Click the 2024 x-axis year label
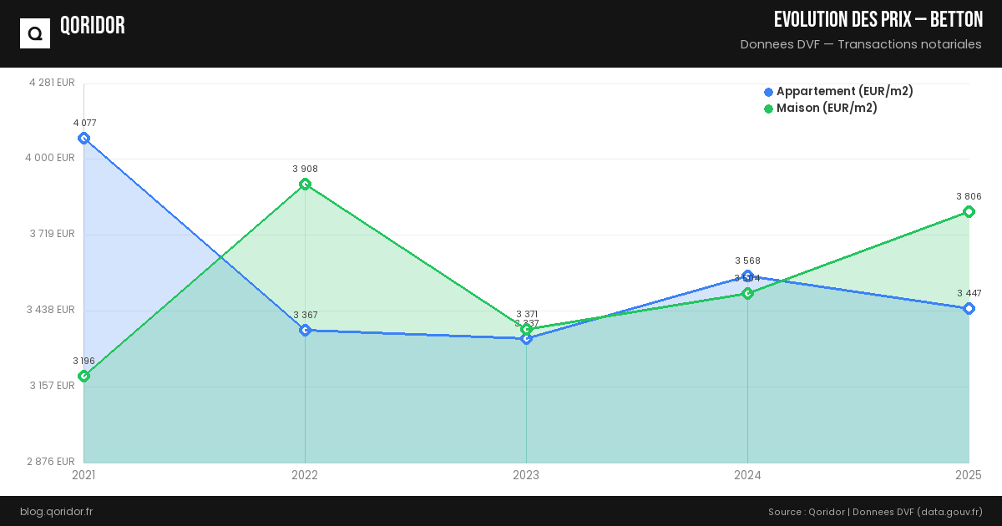Screen dimensions: 1002x526 (x=747, y=475)
